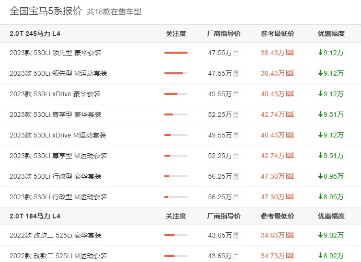Screen dimensions: 361x262
Task: Click 参考最低价 header in 184马力 section
Action: point(278,216)
